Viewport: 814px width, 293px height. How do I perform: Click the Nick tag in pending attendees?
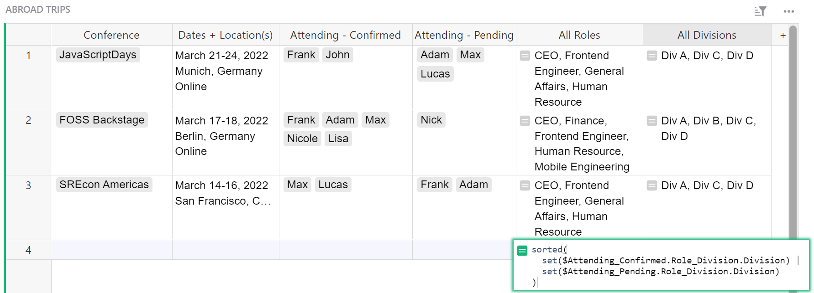click(431, 120)
